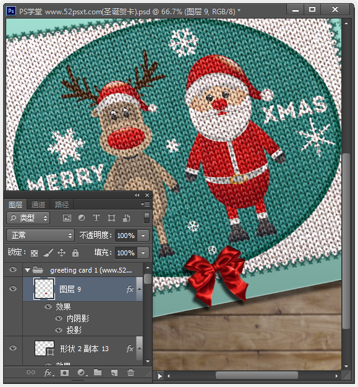Filter for shape layers icon
358x387 pixels.
point(111,218)
